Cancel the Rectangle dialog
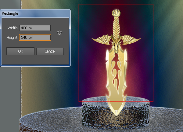Viewport: 183px width, 132px height. [x=50, y=51]
